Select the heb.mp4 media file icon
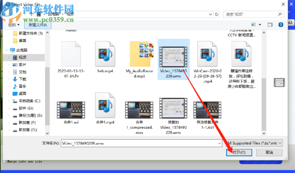 coord(105,54)
